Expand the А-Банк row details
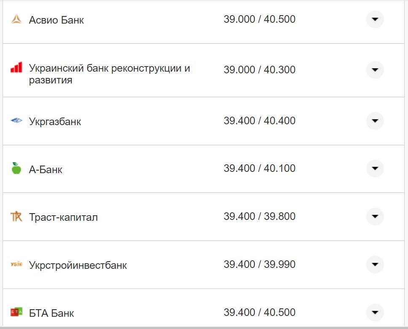Viewport: 408px width, 329px height. (x=375, y=168)
